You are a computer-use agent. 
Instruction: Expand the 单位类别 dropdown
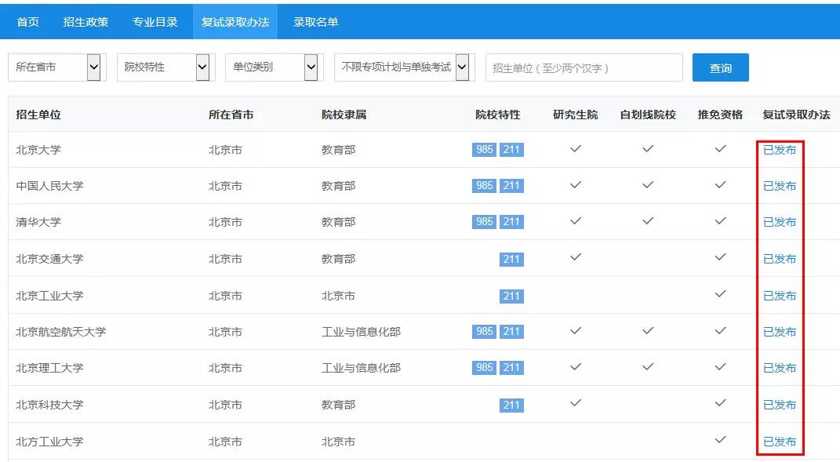(275, 67)
